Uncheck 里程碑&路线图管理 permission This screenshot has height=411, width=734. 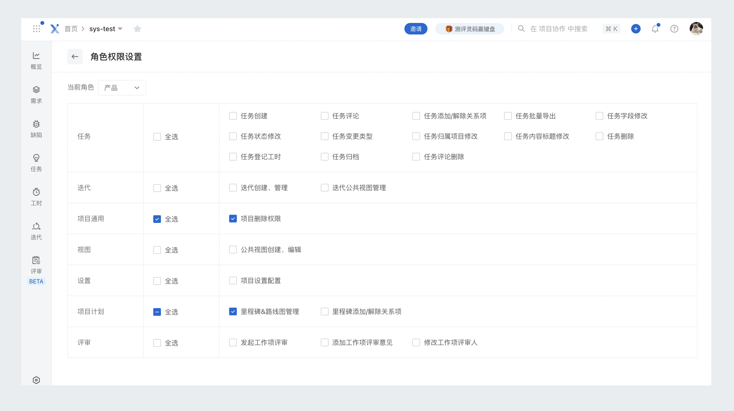tap(233, 312)
